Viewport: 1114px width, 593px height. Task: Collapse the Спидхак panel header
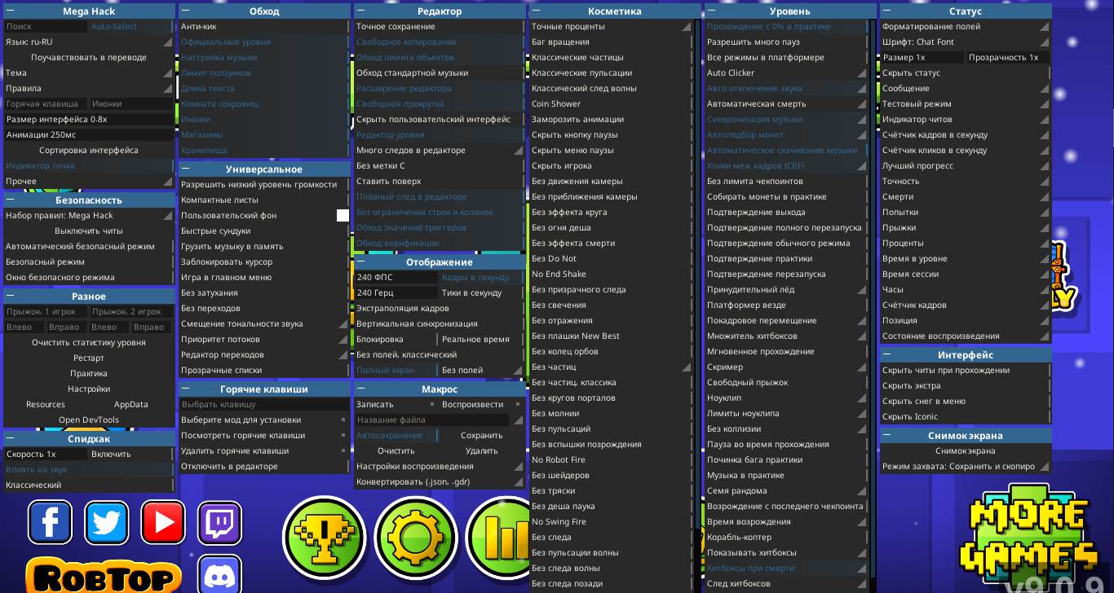(11, 439)
